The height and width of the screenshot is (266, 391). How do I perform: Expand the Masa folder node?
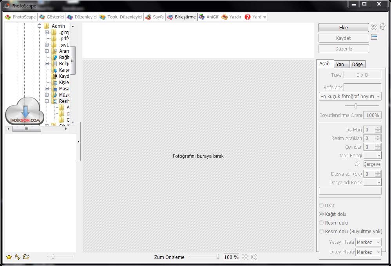[47, 89]
